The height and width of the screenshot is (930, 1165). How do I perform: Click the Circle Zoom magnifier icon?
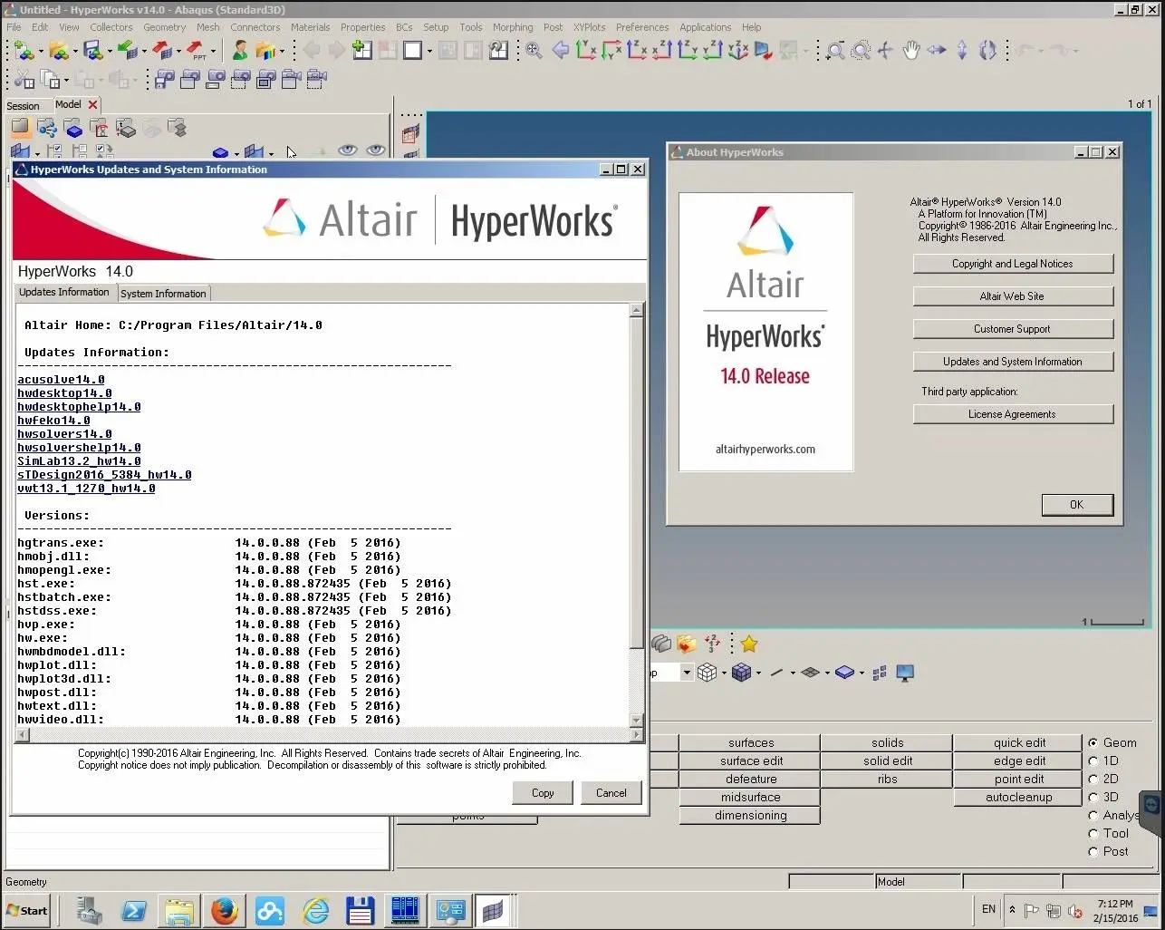(x=861, y=51)
